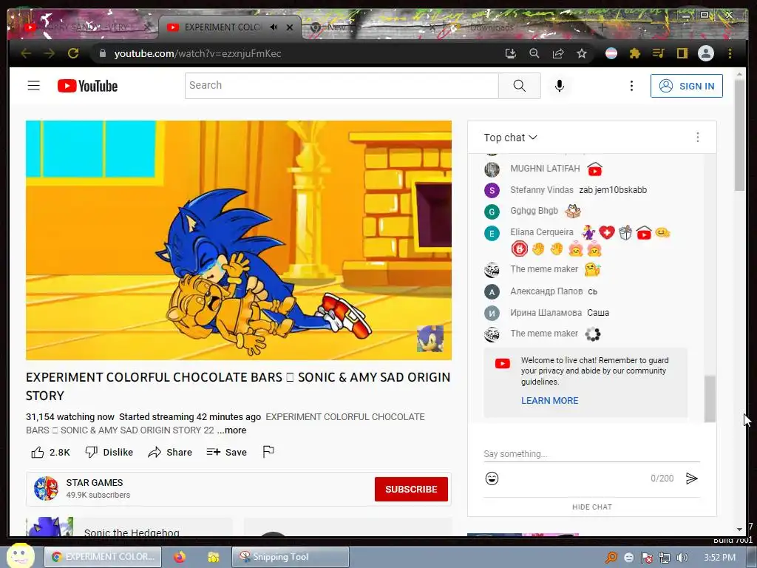Screen dimensions: 757x568
Task: Click Stefanny Vindas chat author name
Action: coord(541,190)
